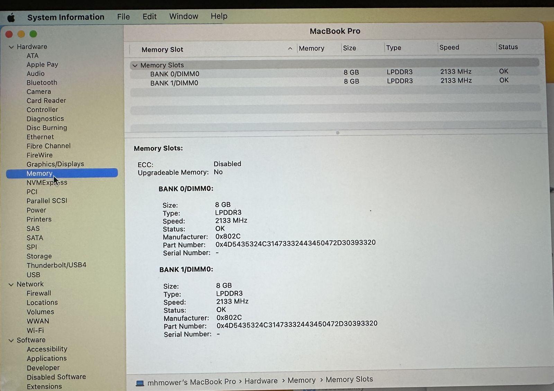Open the Window menu
The height and width of the screenshot is (391, 554).
point(184,16)
